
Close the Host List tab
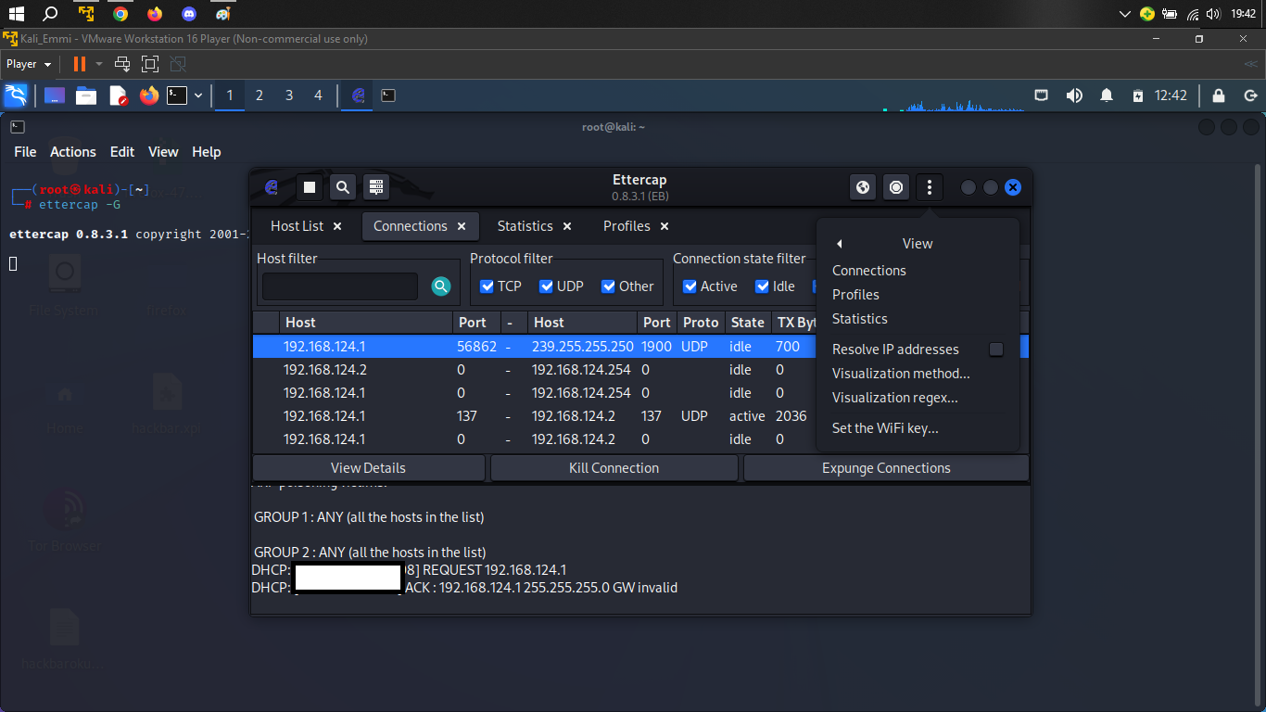coord(337,226)
